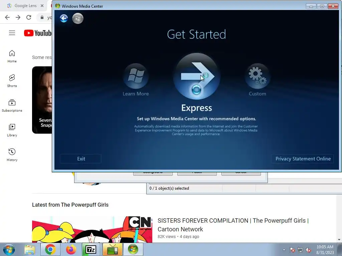The image size is (342, 256).
Task: Select the Express setup arrow icon
Action: 197,76
